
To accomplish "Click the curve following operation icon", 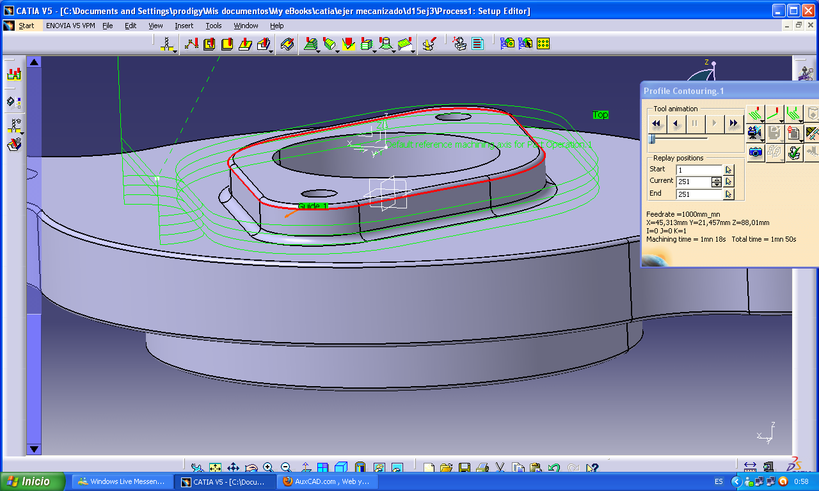I will (288, 43).
